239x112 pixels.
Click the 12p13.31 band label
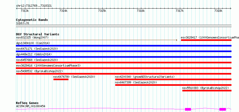(x=23, y=23)
